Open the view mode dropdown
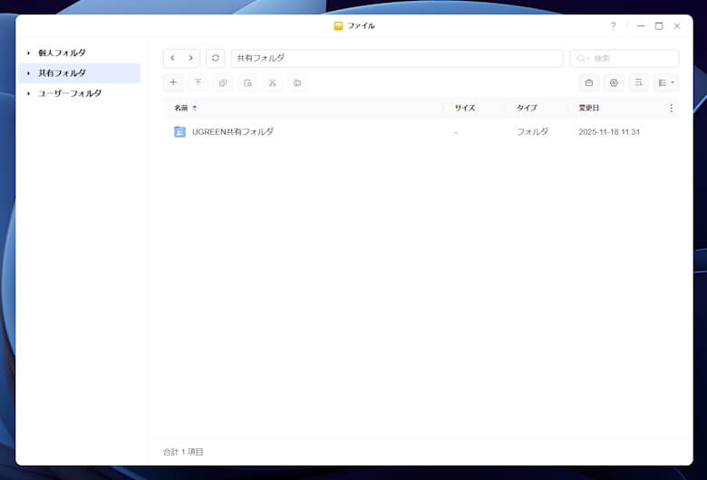 click(666, 82)
